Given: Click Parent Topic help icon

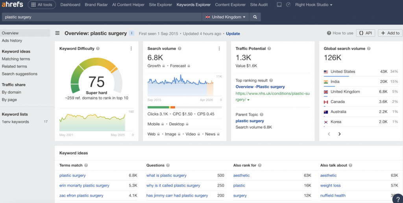Looking at the screenshot, I should [x=261, y=115].
